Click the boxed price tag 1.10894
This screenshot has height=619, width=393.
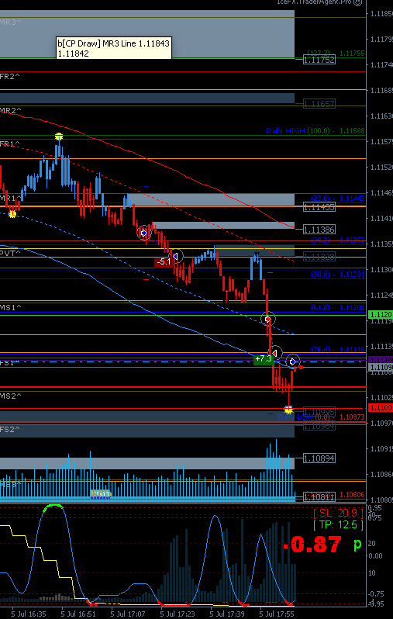pyautogui.click(x=319, y=458)
